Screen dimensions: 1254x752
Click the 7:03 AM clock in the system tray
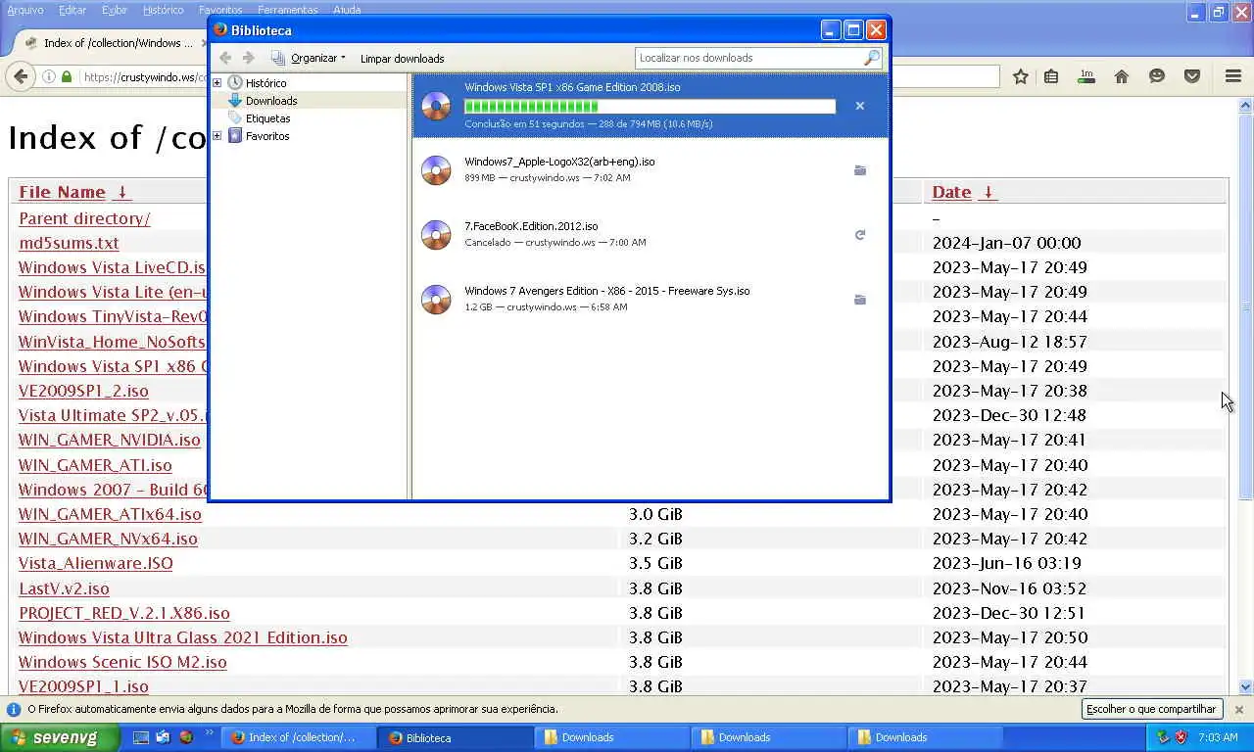[1218, 737]
